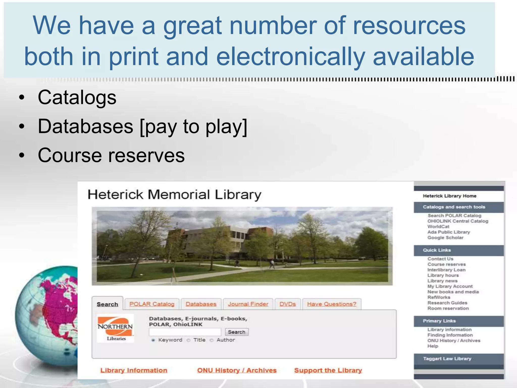
Task: Go to Heterick Library Home
Action: point(450,196)
